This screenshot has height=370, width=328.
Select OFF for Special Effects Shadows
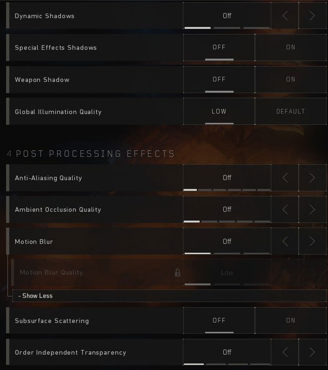(219, 47)
